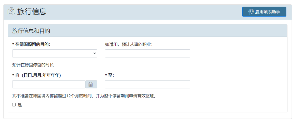Focus the 预计从事的职业 text field
The image size is (296, 123).
coord(147,54)
